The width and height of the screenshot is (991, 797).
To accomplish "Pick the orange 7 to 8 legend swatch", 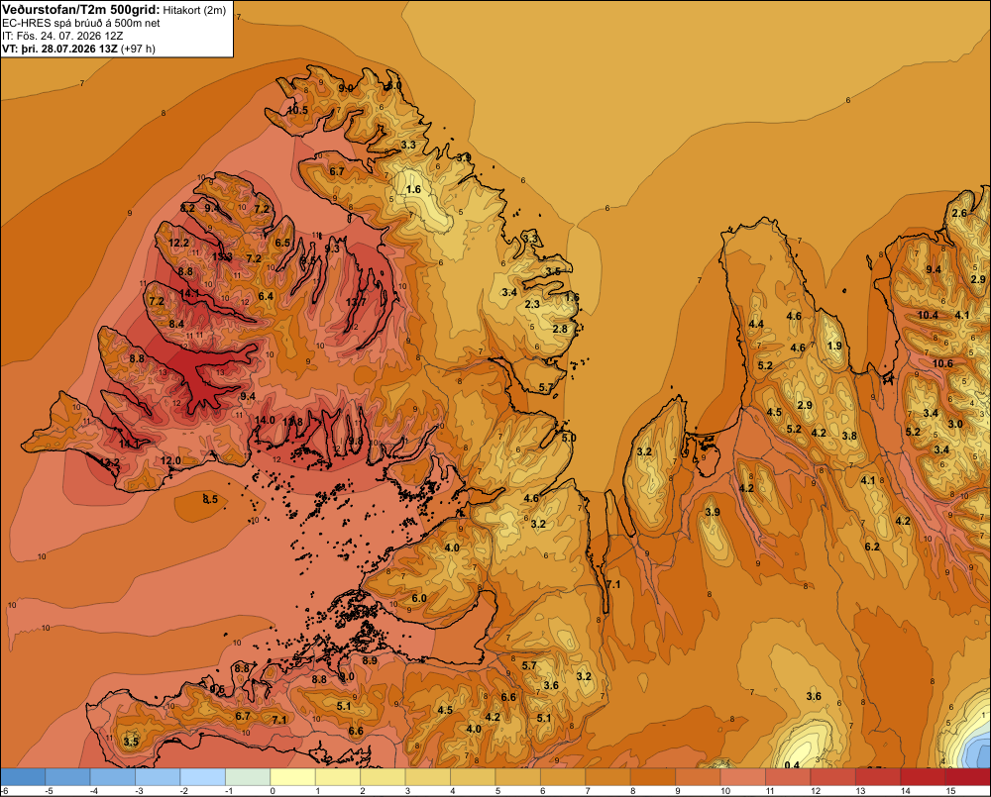I will coord(608,776).
